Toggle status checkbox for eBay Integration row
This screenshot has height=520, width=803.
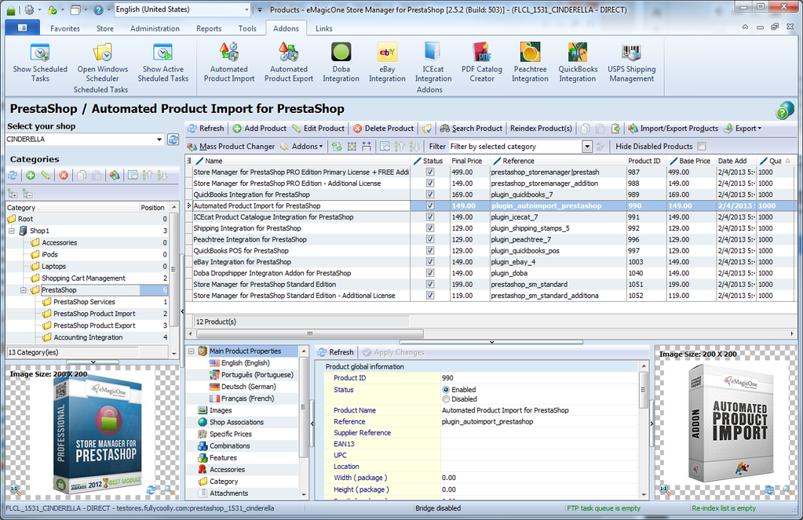pos(430,262)
